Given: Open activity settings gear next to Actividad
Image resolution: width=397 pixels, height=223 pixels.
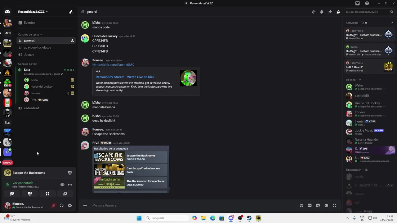Looking at the screenshot, I should click(366, 23).
